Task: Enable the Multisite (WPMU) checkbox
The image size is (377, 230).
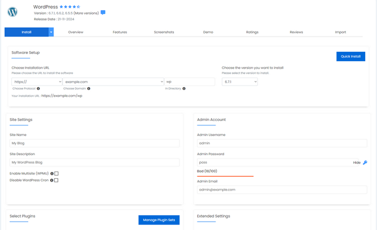Action: [x=56, y=174]
